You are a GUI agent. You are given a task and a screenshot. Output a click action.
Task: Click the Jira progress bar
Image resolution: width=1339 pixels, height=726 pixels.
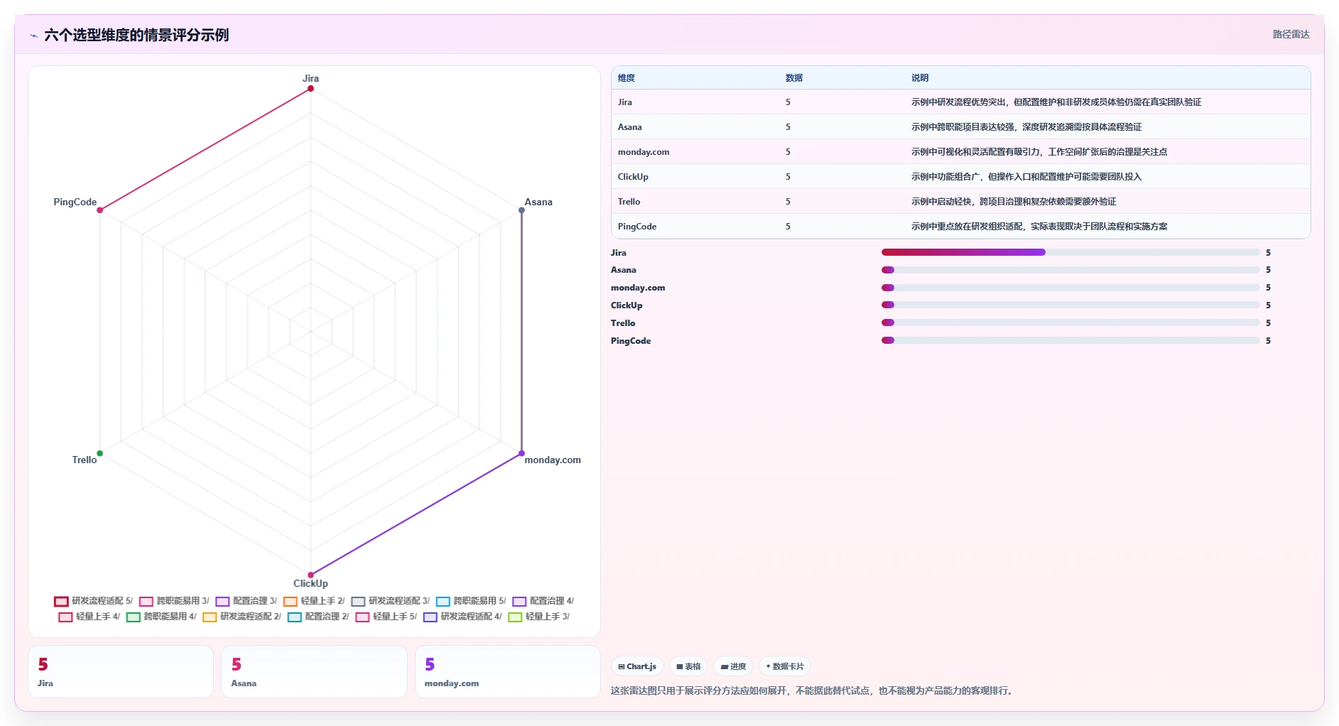tap(1070, 252)
